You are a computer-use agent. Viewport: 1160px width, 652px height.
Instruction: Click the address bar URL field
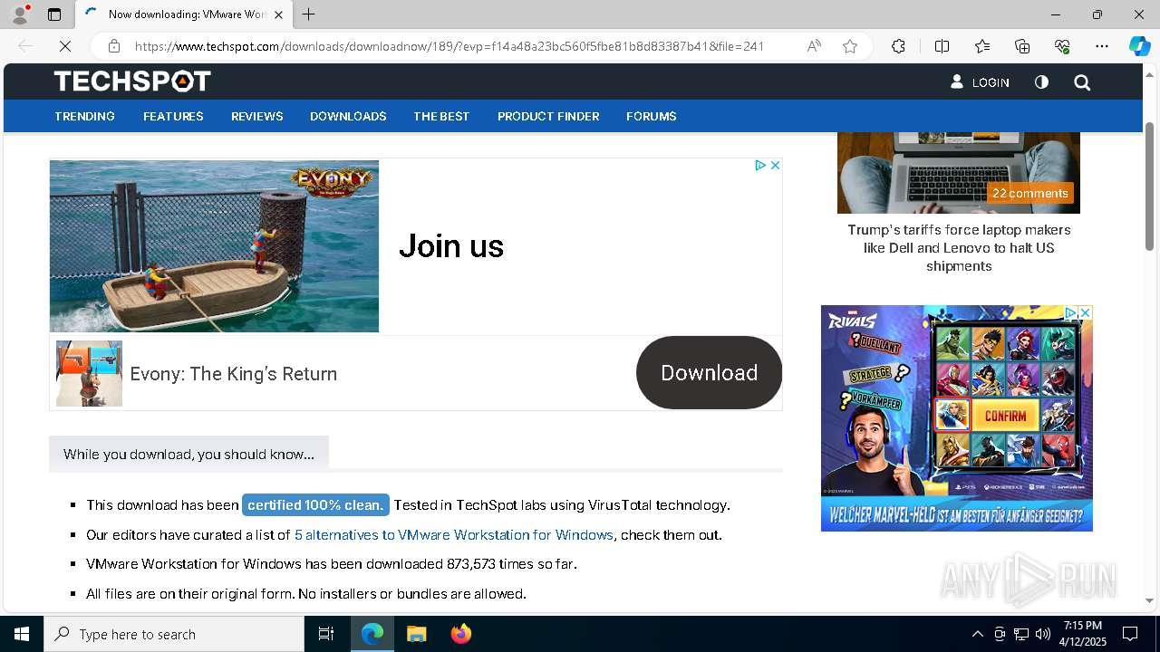click(x=449, y=46)
